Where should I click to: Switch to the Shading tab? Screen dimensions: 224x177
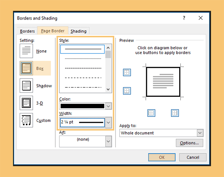(79, 31)
